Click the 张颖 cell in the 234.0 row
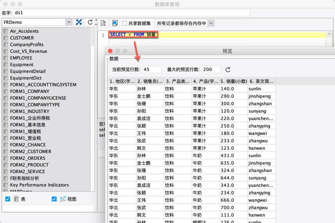 (150, 193)
